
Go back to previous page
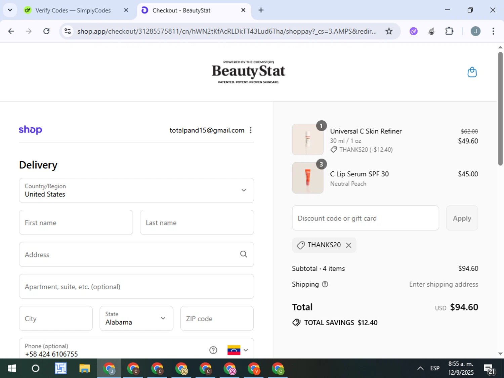click(11, 31)
